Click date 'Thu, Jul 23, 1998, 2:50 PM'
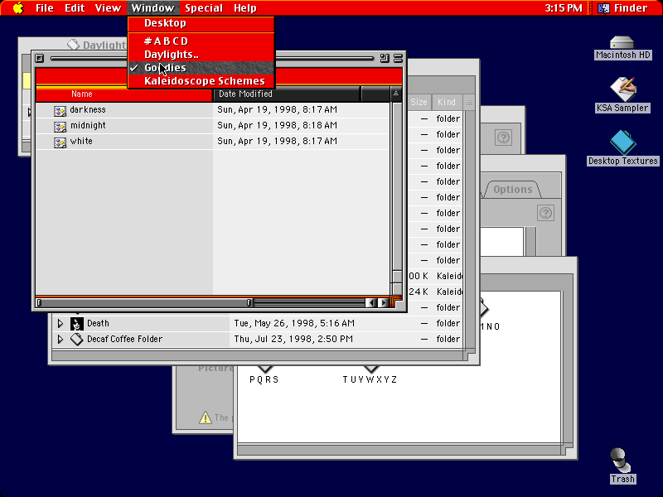The width and height of the screenshot is (663, 497). coord(293,339)
